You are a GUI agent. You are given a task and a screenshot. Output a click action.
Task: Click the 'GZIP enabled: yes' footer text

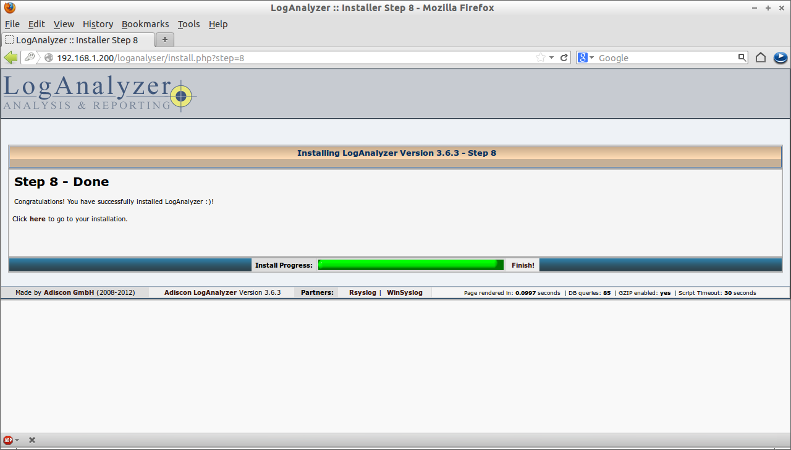(645, 293)
